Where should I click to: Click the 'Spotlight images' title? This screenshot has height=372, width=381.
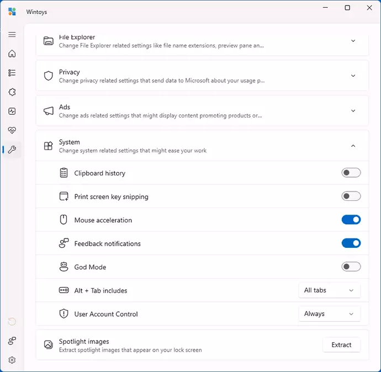coord(84,342)
